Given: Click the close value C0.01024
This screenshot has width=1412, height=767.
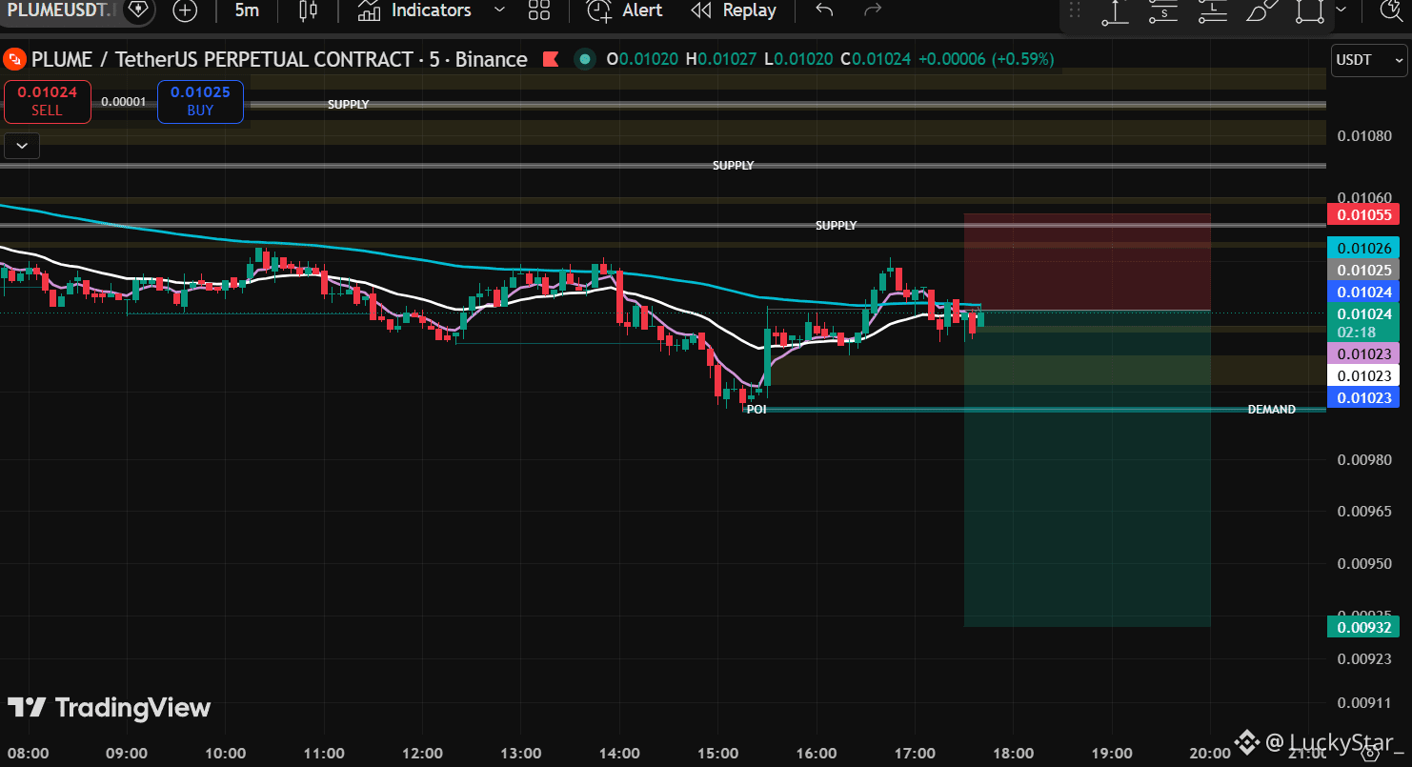Looking at the screenshot, I should 876,59.
